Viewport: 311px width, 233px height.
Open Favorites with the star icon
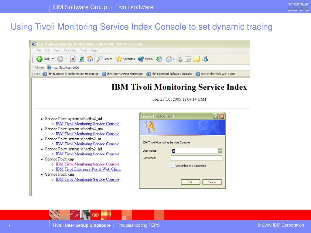pos(118,59)
